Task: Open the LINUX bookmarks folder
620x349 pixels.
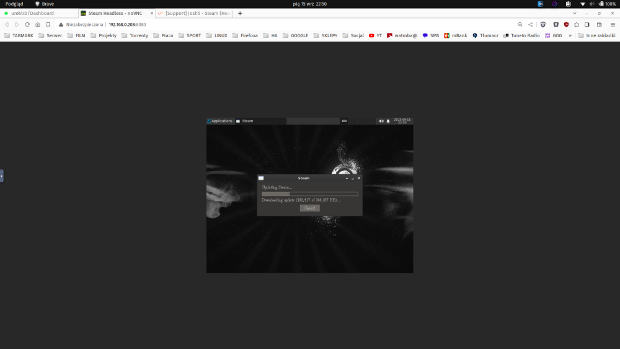Action: point(216,35)
